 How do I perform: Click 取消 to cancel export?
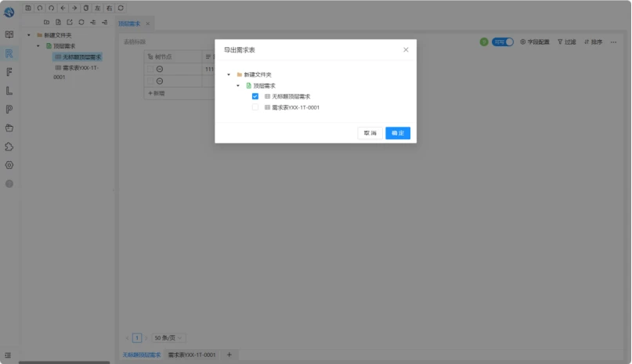[x=370, y=133]
